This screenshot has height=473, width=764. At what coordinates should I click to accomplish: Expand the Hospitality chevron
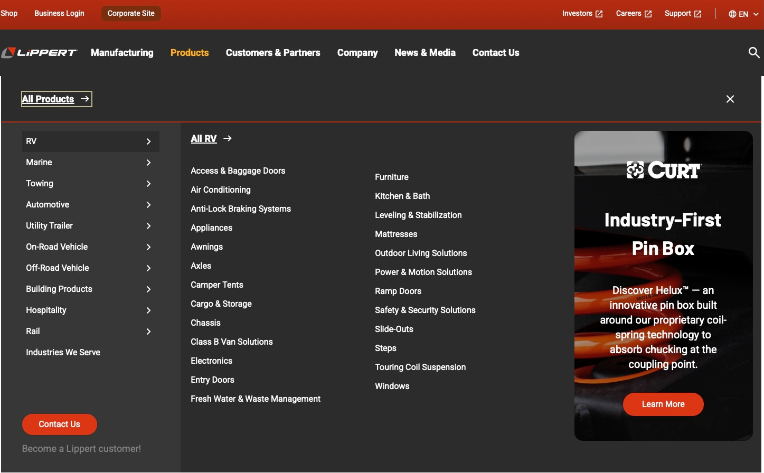point(148,310)
